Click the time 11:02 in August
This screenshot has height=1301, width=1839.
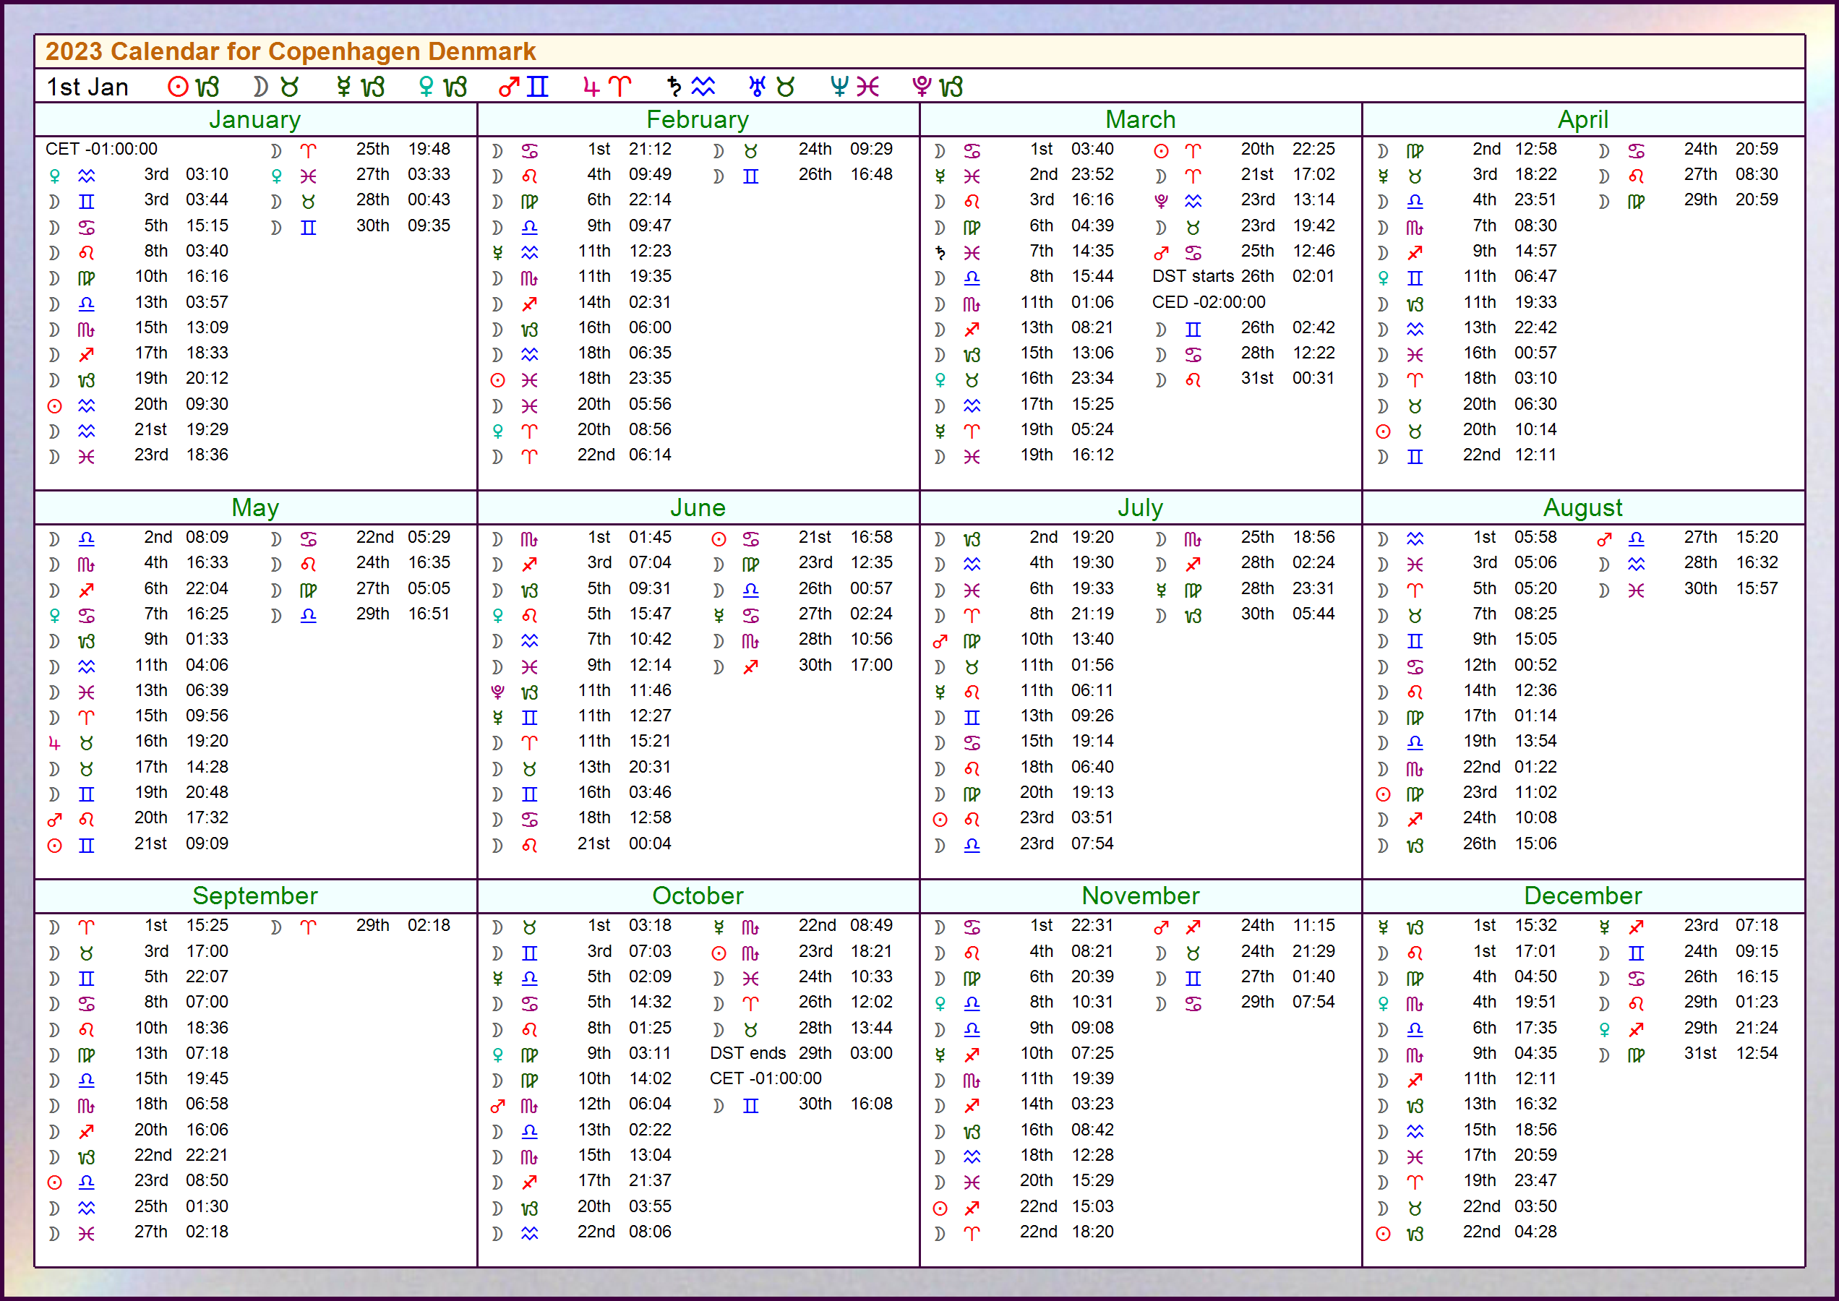pos(1535,792)
